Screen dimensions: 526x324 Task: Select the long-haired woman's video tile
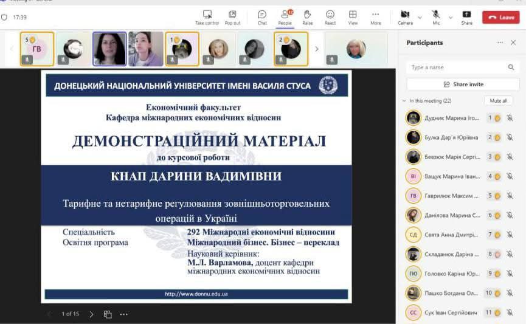(x=109, y=49)
